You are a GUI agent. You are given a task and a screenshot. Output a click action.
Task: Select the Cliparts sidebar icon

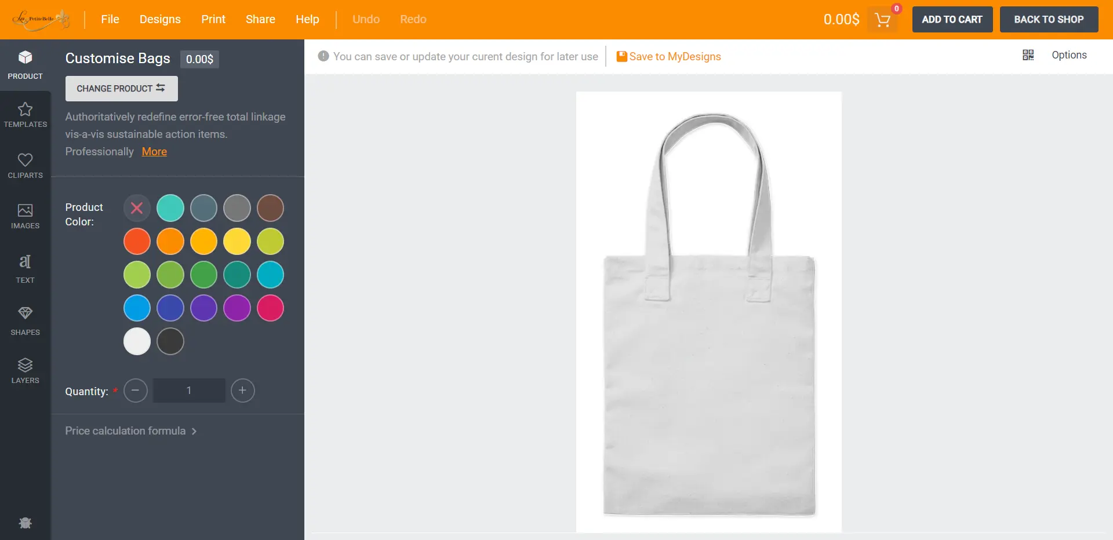tap(25, 165)
